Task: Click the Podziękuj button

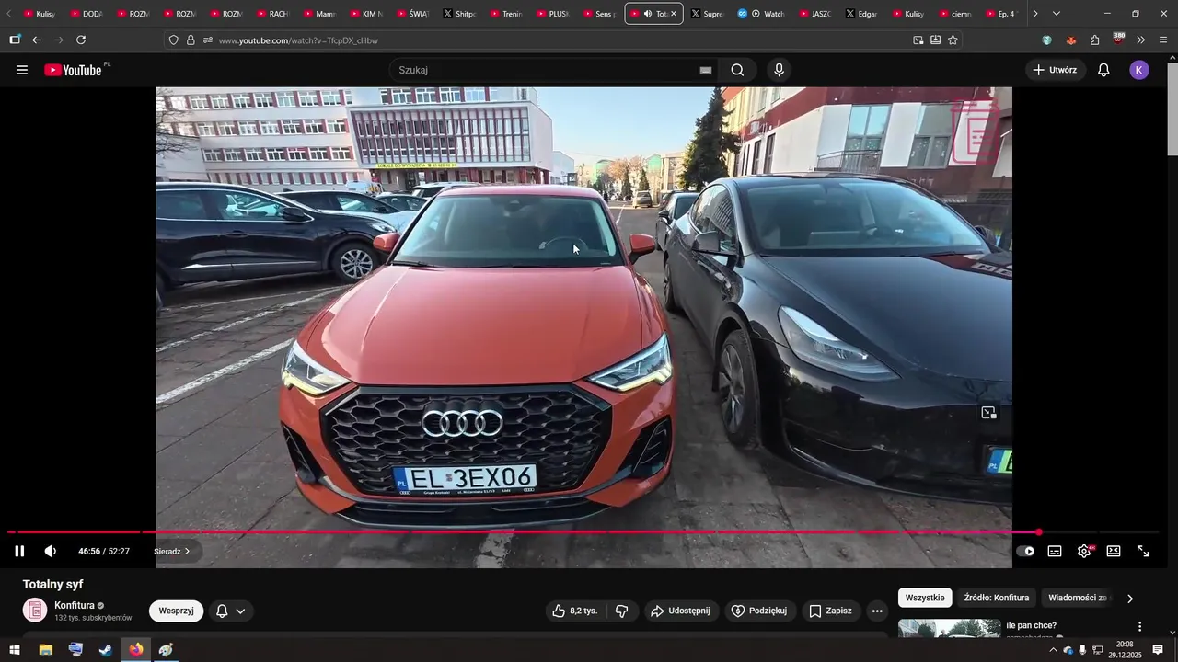Action: 759,611
